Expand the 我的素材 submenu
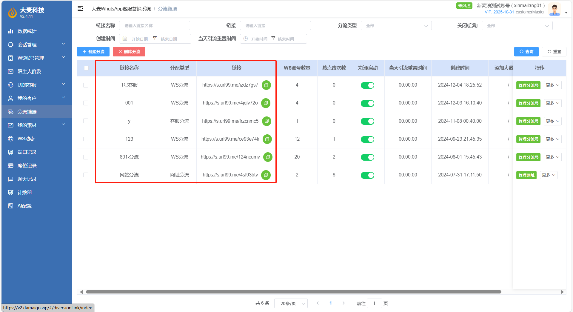 tap(36, 125)
